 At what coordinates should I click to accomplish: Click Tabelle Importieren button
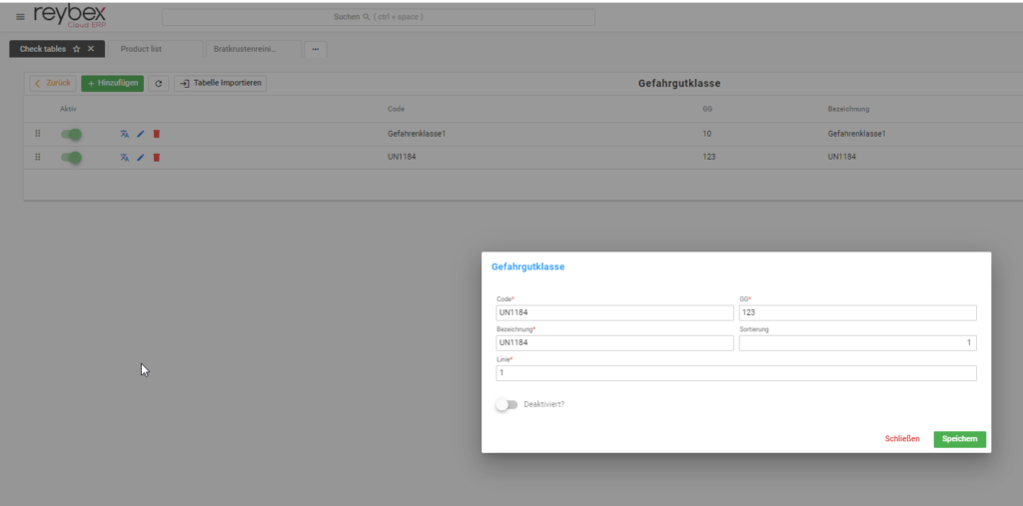pos(221,84)
